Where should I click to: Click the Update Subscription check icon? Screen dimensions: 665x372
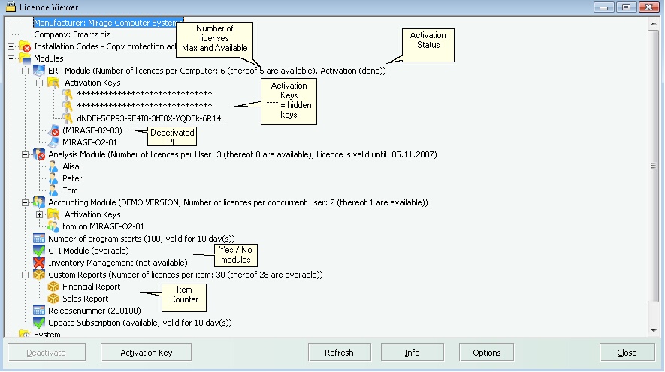point(39,322)
